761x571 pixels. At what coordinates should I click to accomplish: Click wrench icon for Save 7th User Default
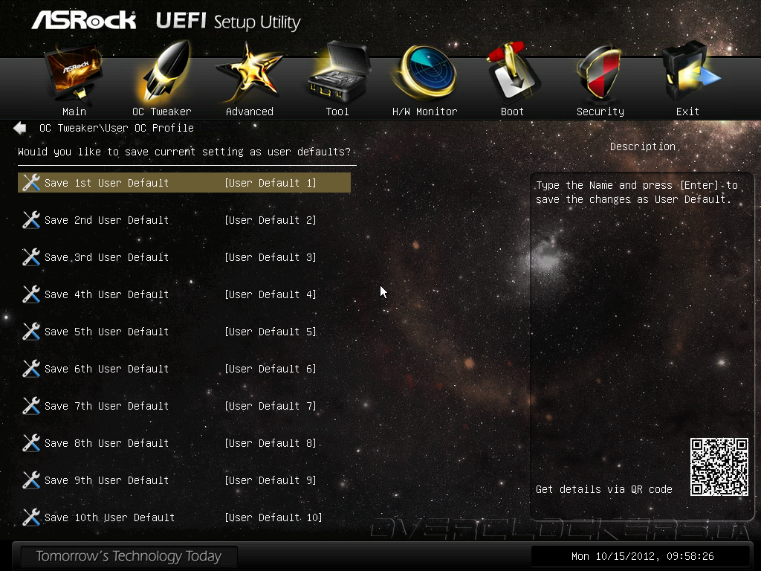click(x=31, y=406)
